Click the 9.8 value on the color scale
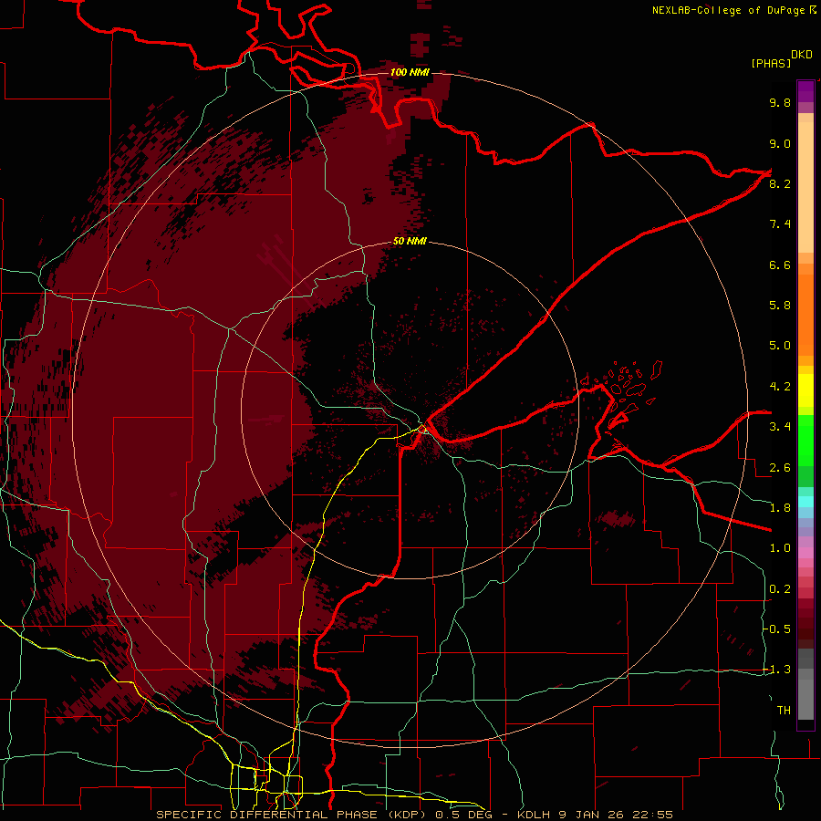 780,103
